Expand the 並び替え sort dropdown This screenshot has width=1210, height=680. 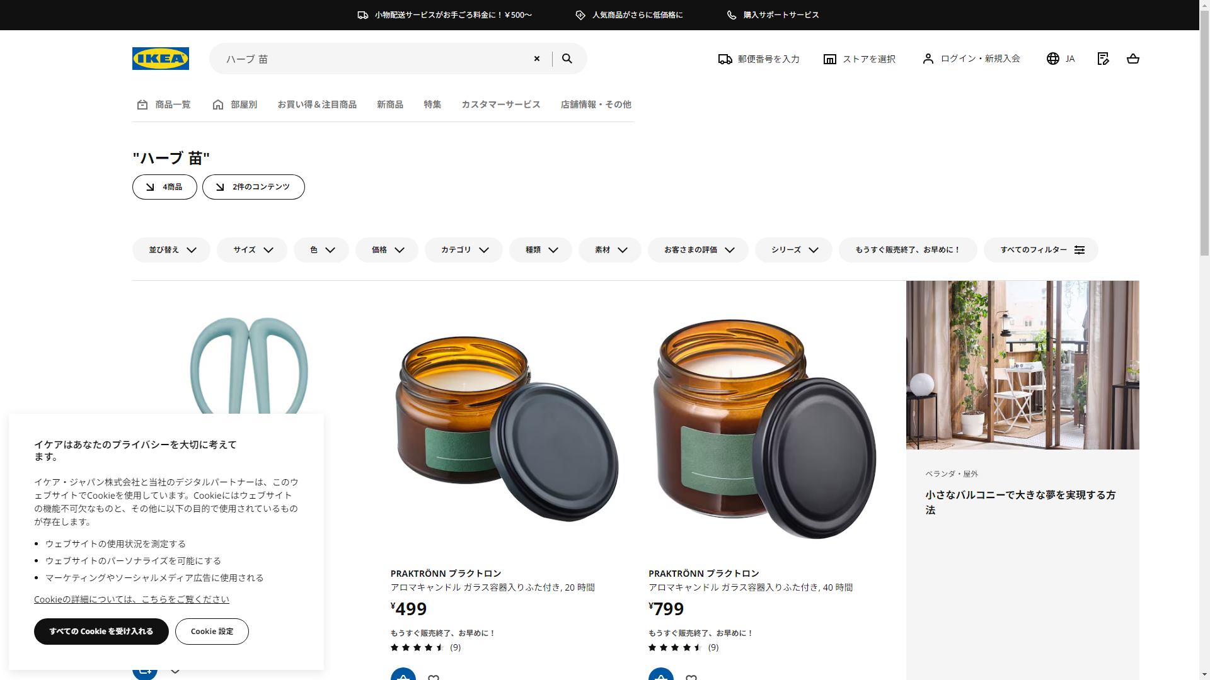pyautogui.click(x=171, y=250)
